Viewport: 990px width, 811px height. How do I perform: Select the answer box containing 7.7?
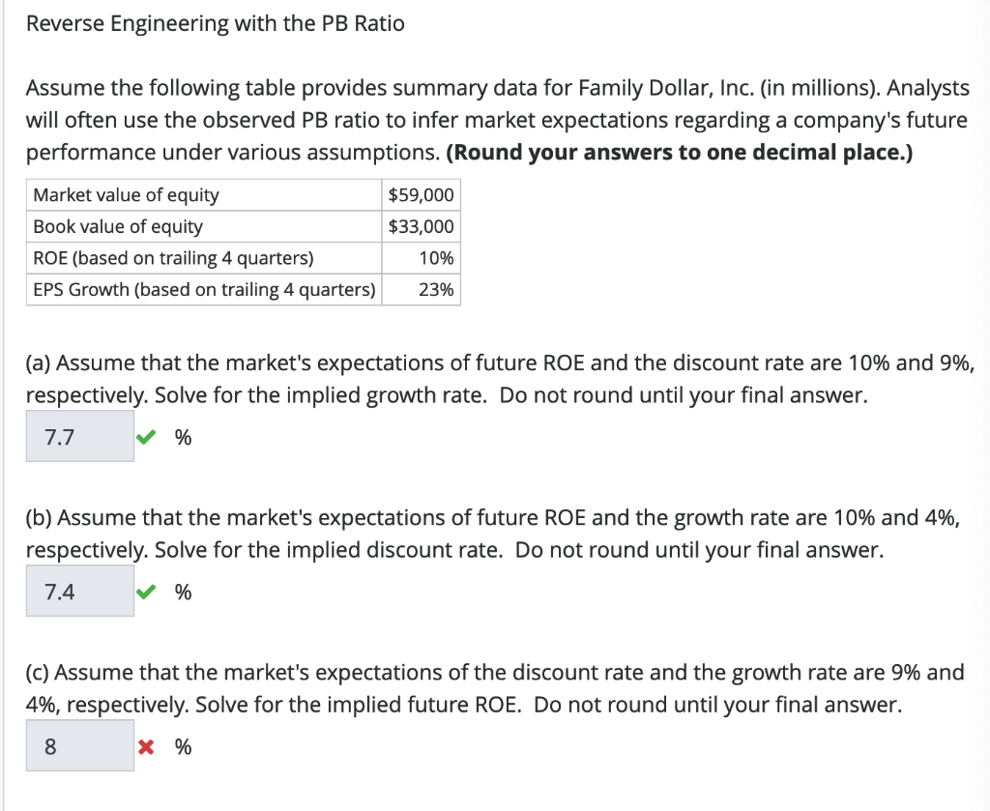pos(79,436)
